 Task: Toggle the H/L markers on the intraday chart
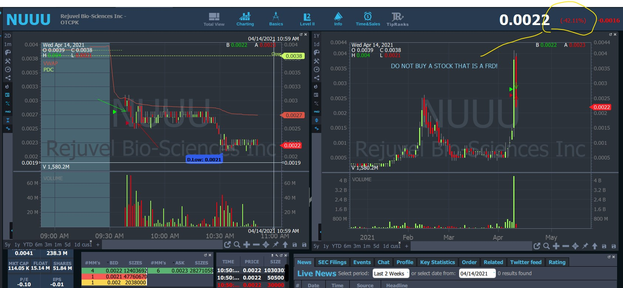tap(8, 103)
